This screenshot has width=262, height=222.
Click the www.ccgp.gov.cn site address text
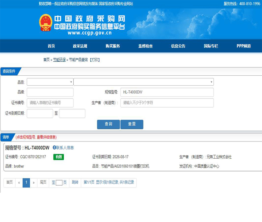89,33
